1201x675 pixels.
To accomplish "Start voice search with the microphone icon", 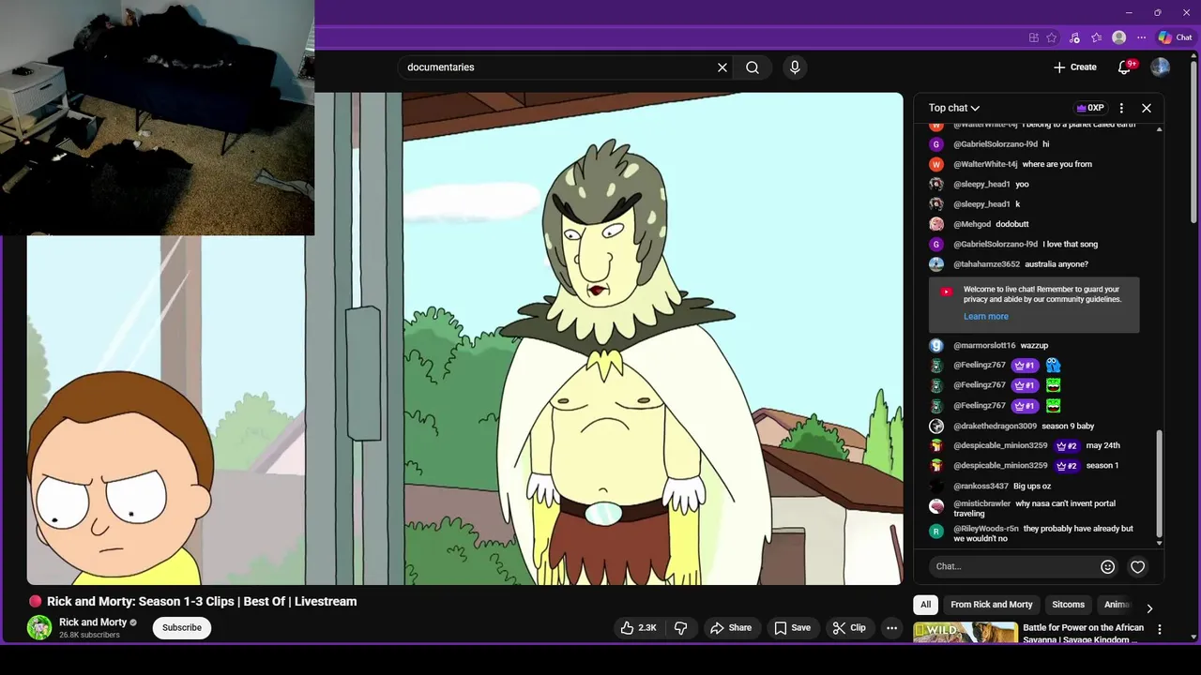I will pos(795,67).
